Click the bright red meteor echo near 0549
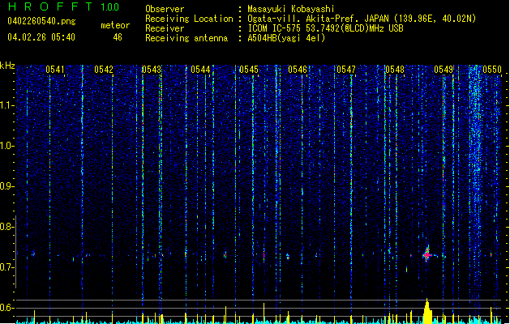 pos(427,255)
